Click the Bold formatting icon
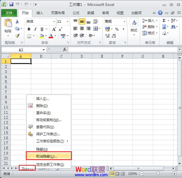This screenshot has width=182, height=178. [x=29, y=29]
